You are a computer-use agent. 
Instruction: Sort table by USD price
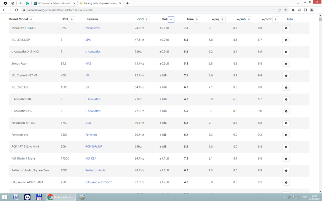coord(72,19)
